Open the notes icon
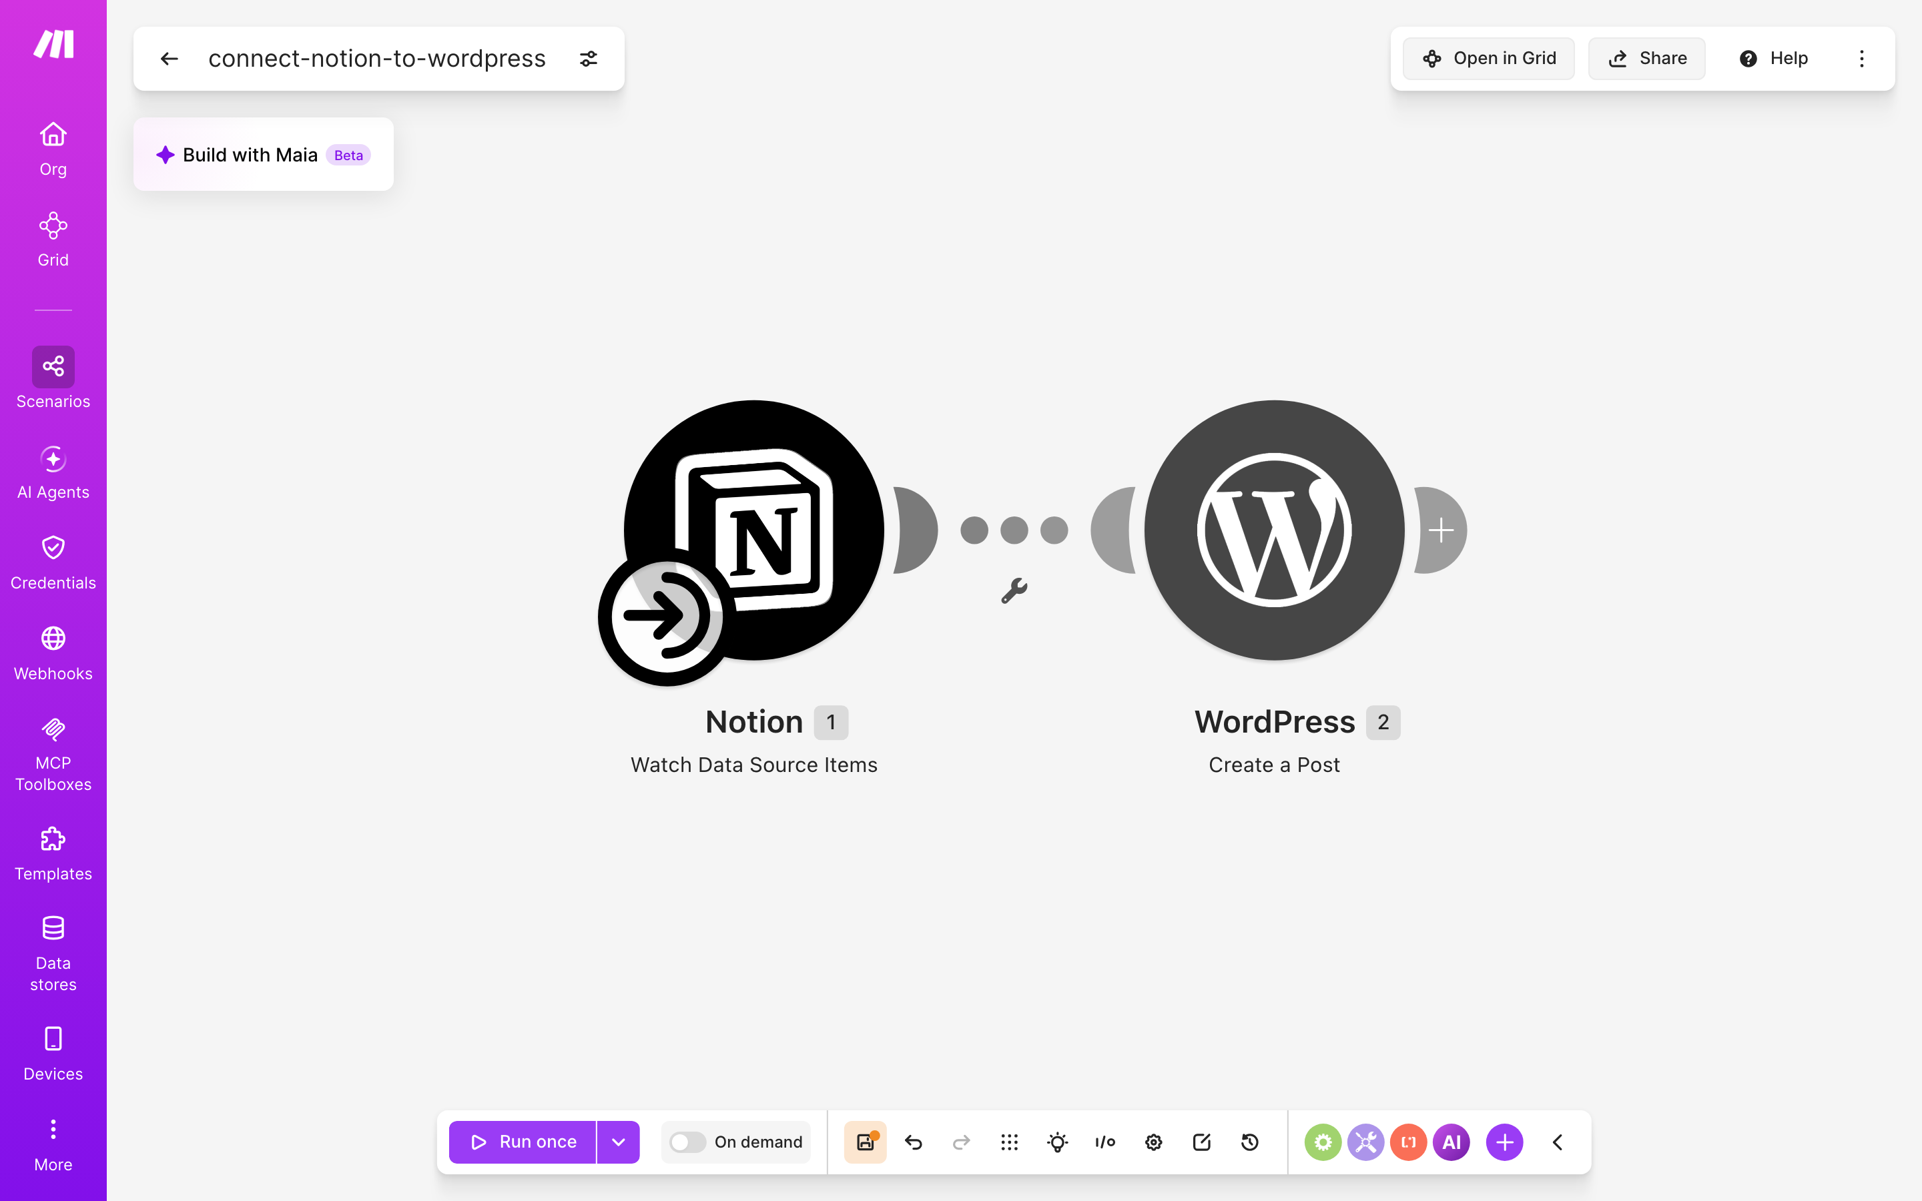1922x1201 pixels. point(1202,1142)
